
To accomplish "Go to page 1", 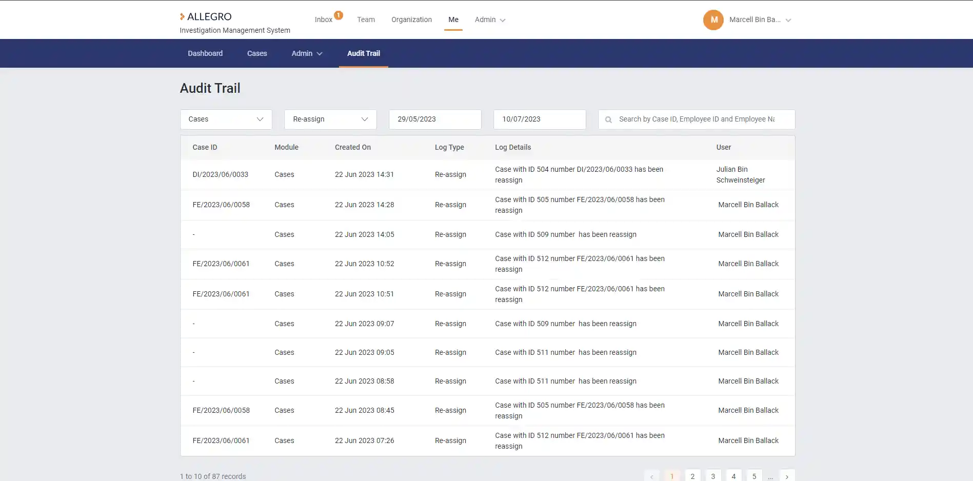I will point(672,476).
